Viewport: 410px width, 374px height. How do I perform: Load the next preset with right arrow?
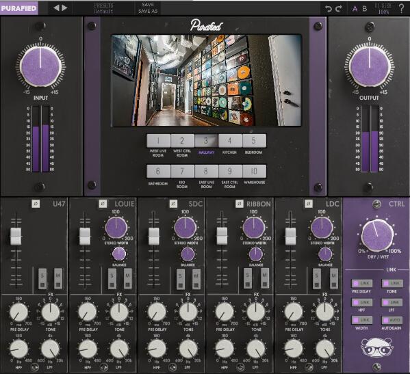(x=64, y=8)
